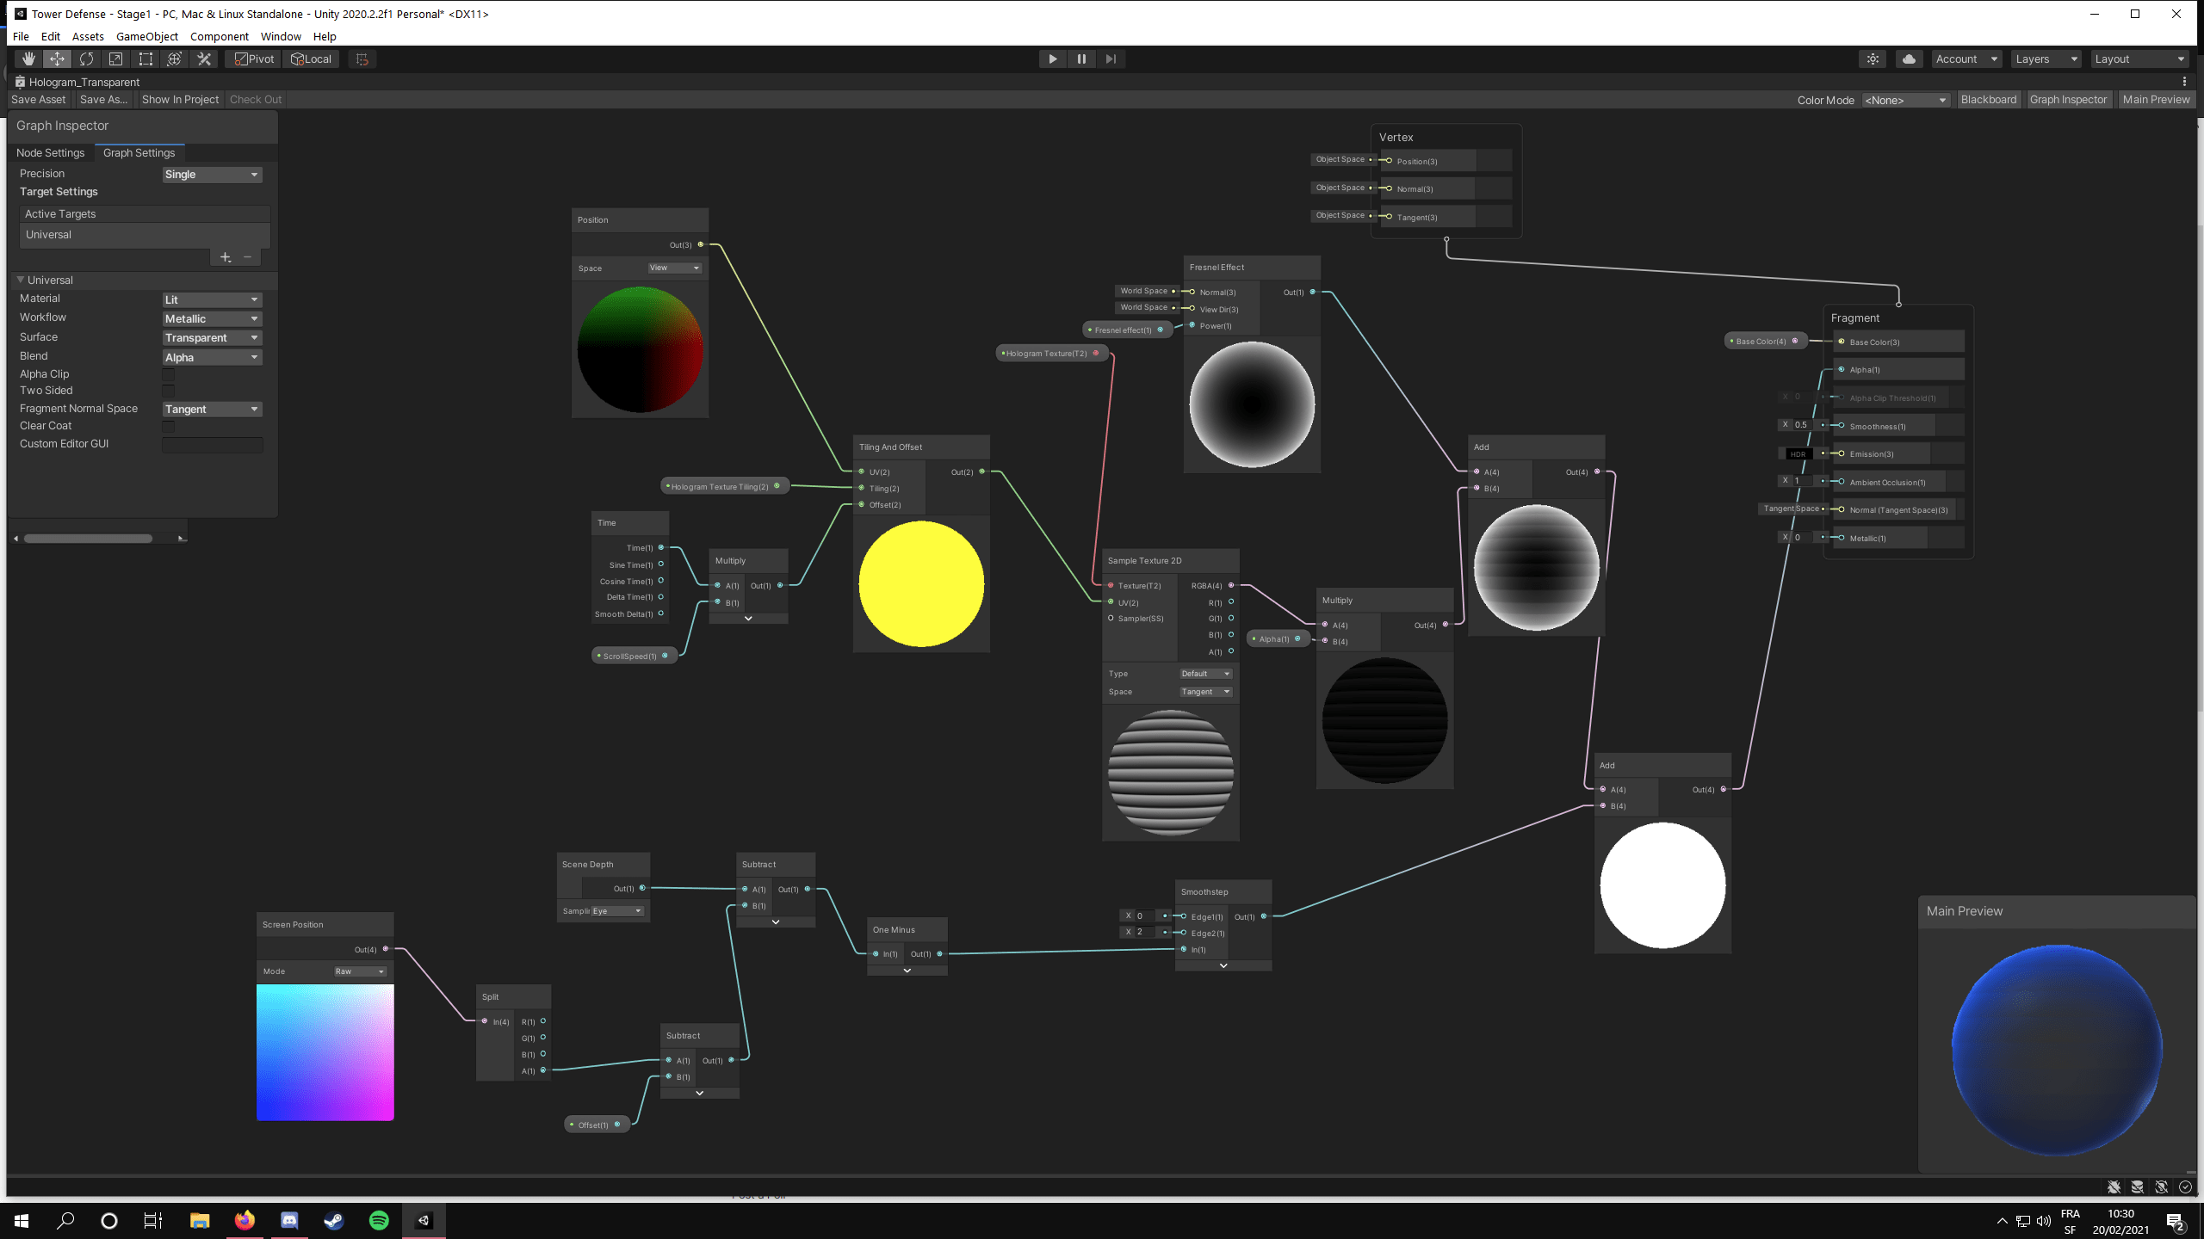Image resolution: width=2204 pixels, height=1239 pixels.
Task: Click add target plus icon
Action: (225, 257)
